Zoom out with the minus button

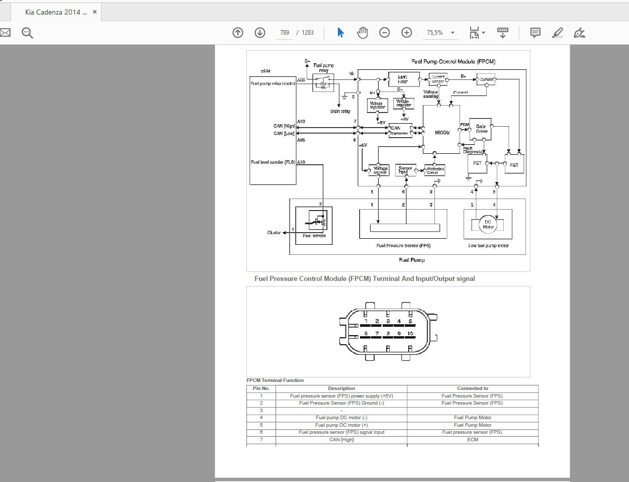click(384, 32)
